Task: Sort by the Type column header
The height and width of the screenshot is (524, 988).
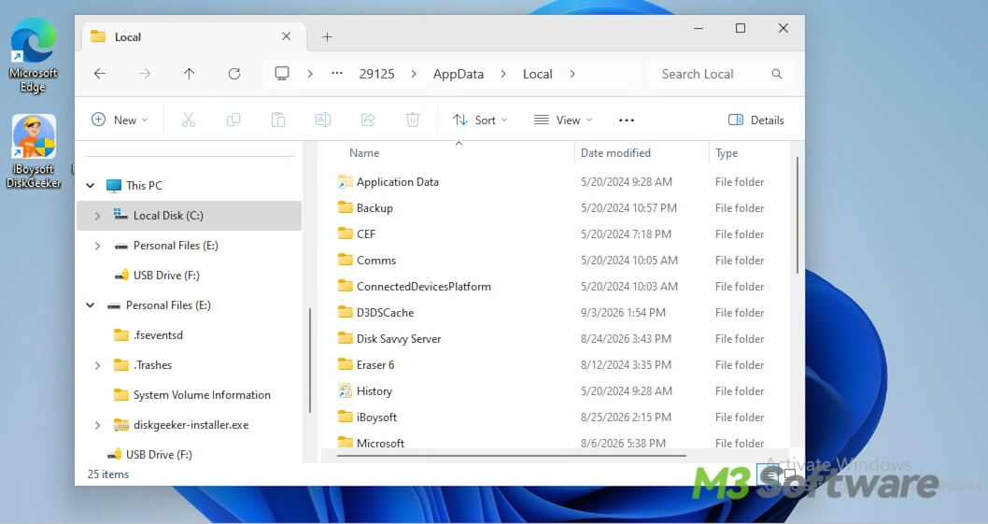Action: pyautogui.click(x=727, y=152)
